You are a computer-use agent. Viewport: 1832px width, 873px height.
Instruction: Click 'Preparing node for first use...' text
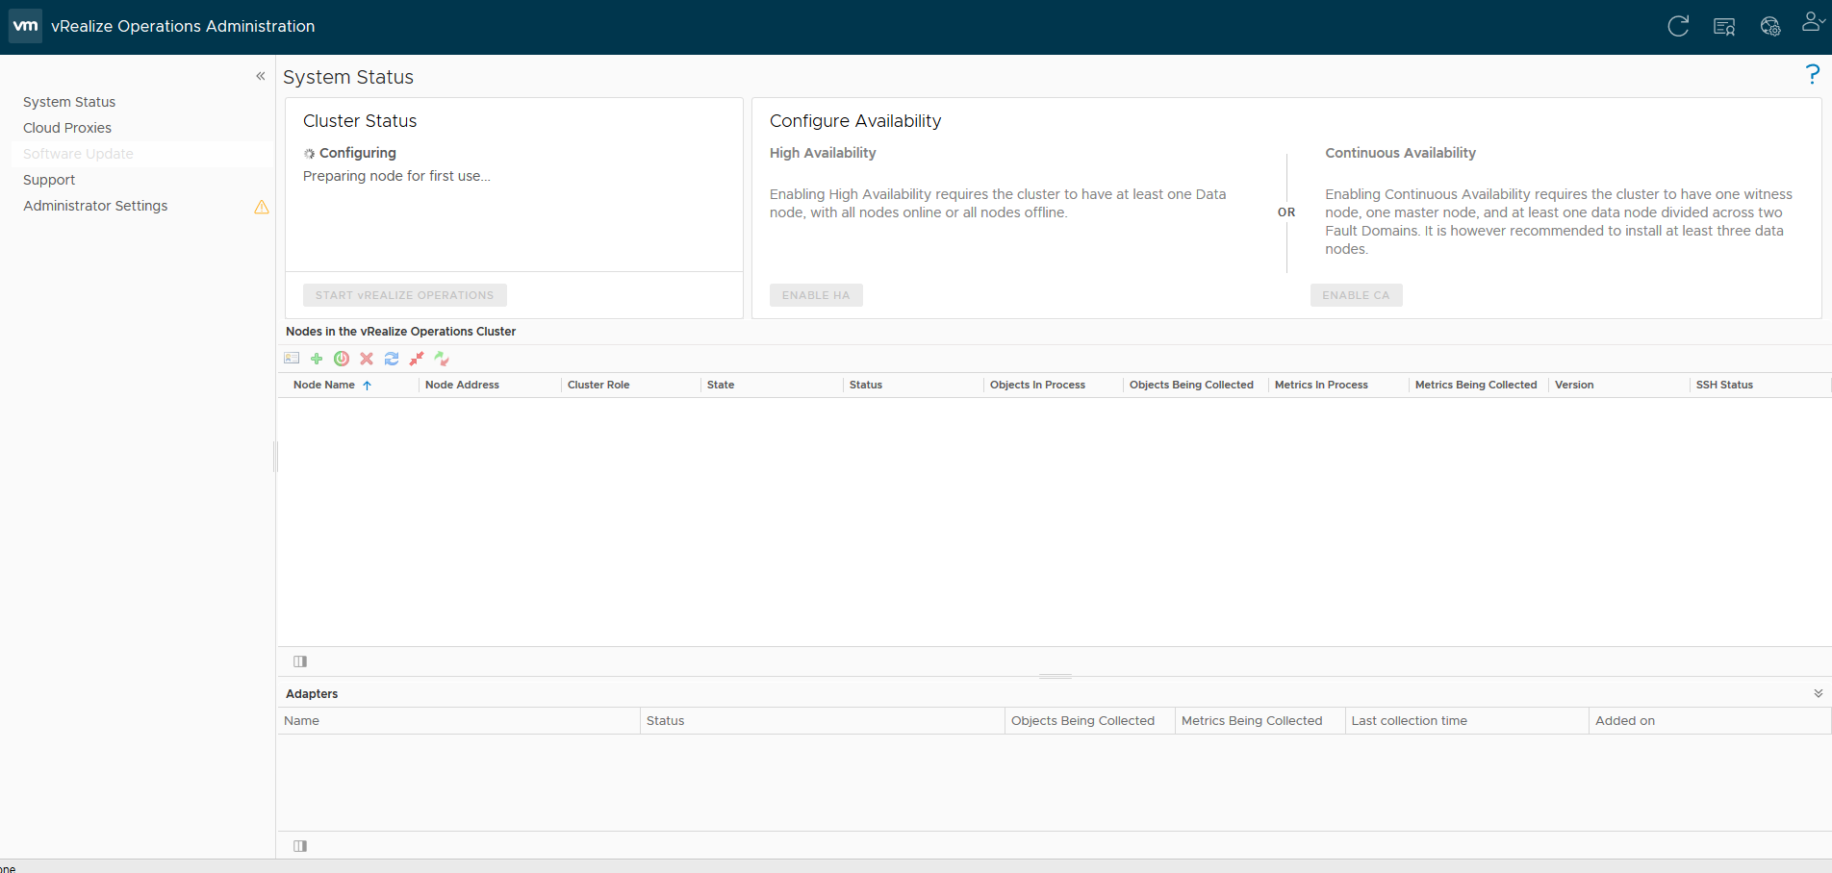click(x=396, y=176)
